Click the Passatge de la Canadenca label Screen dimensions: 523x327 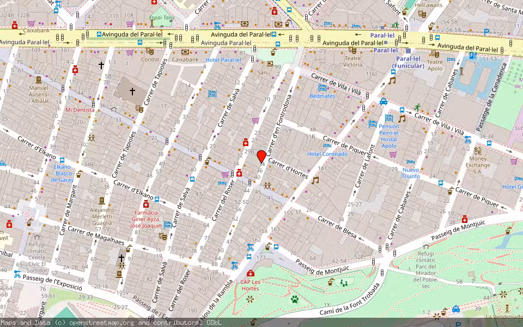click(x=491, y=97)
